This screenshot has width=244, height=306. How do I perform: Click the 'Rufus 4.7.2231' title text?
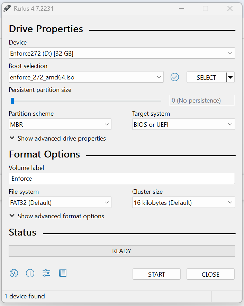(x=34, y=9)
